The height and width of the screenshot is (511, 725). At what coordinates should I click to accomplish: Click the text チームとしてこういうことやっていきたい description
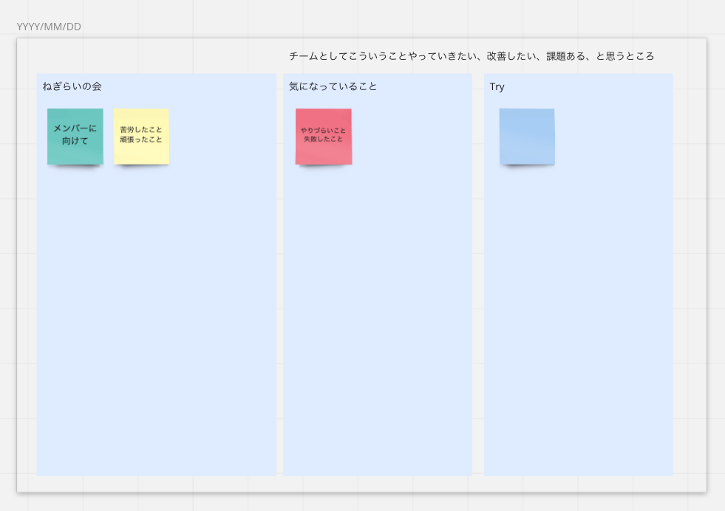[472, 56]
